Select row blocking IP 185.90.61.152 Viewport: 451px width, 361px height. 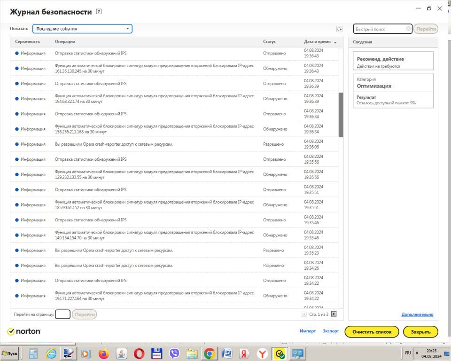174,204
